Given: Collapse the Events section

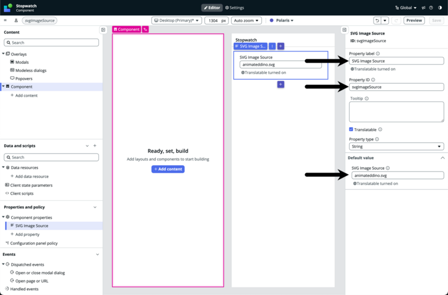Looking at the screenshot, I should tap(97, 255).
